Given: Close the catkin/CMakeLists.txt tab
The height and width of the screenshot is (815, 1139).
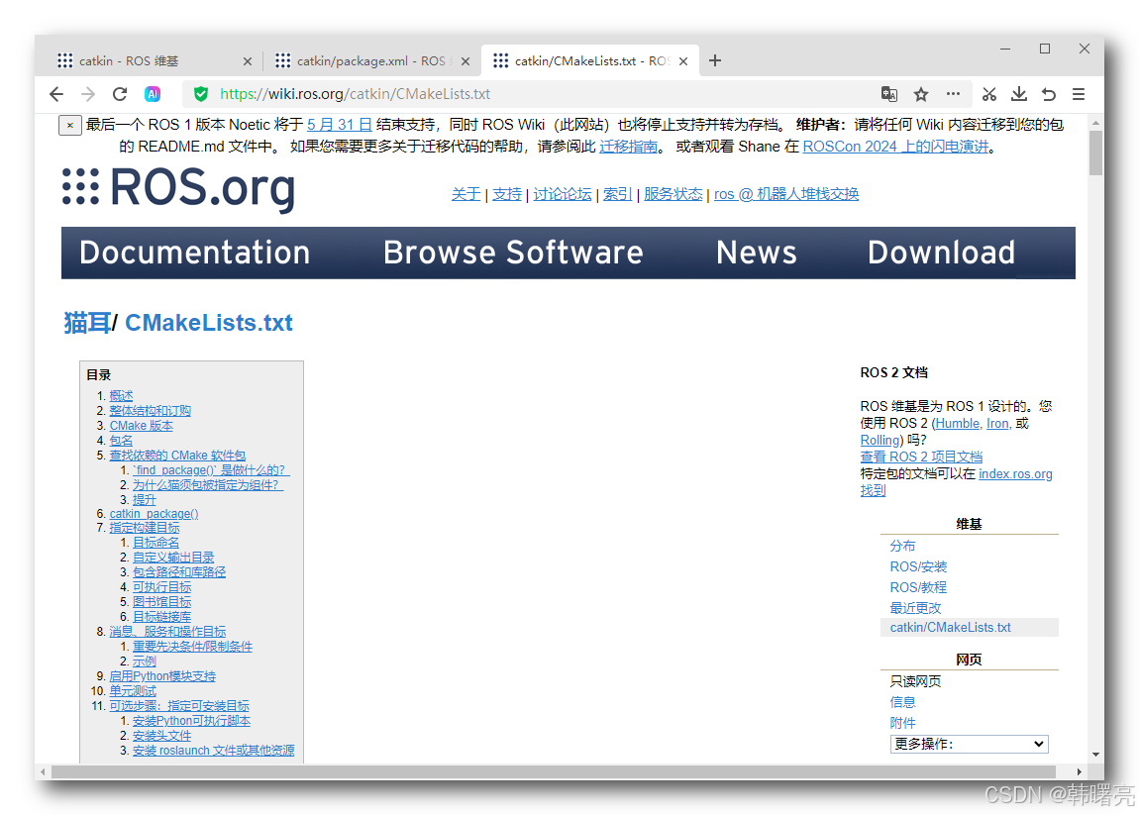Looking at the screenshot, I should [x=682, y=61].
